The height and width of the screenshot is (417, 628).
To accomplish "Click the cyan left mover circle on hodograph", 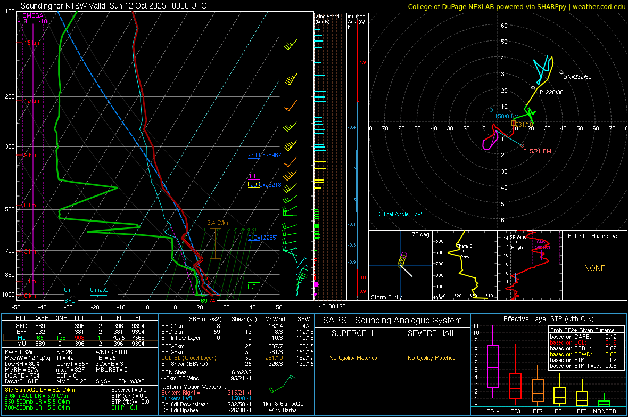I will 491,110.
